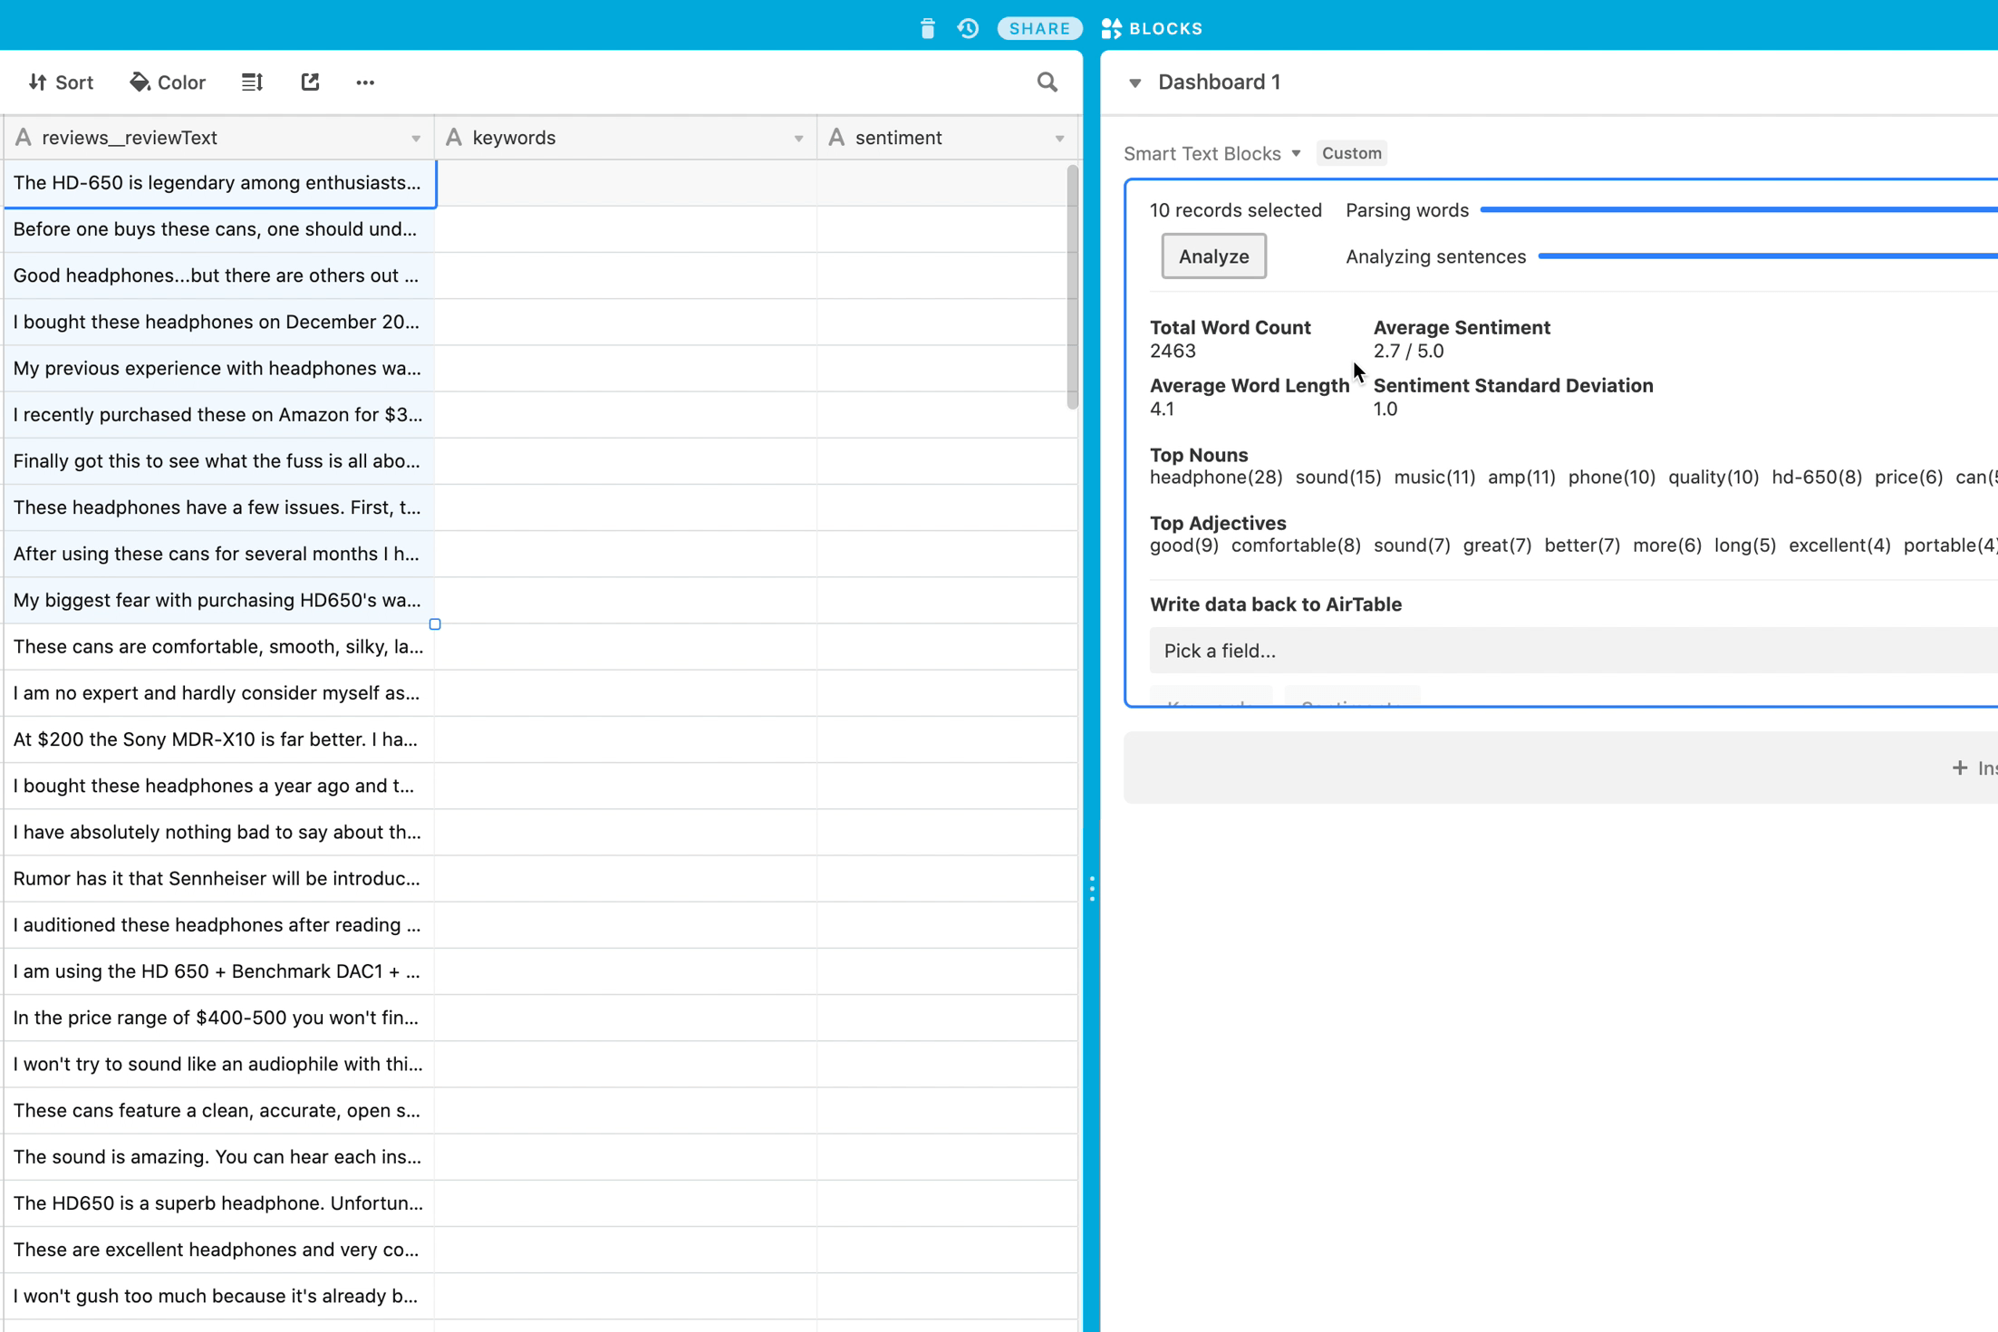This screenshot has width=1998, height=1332.
Task: Click the search magnifier icon
Action: click(x=1047, y=82)
